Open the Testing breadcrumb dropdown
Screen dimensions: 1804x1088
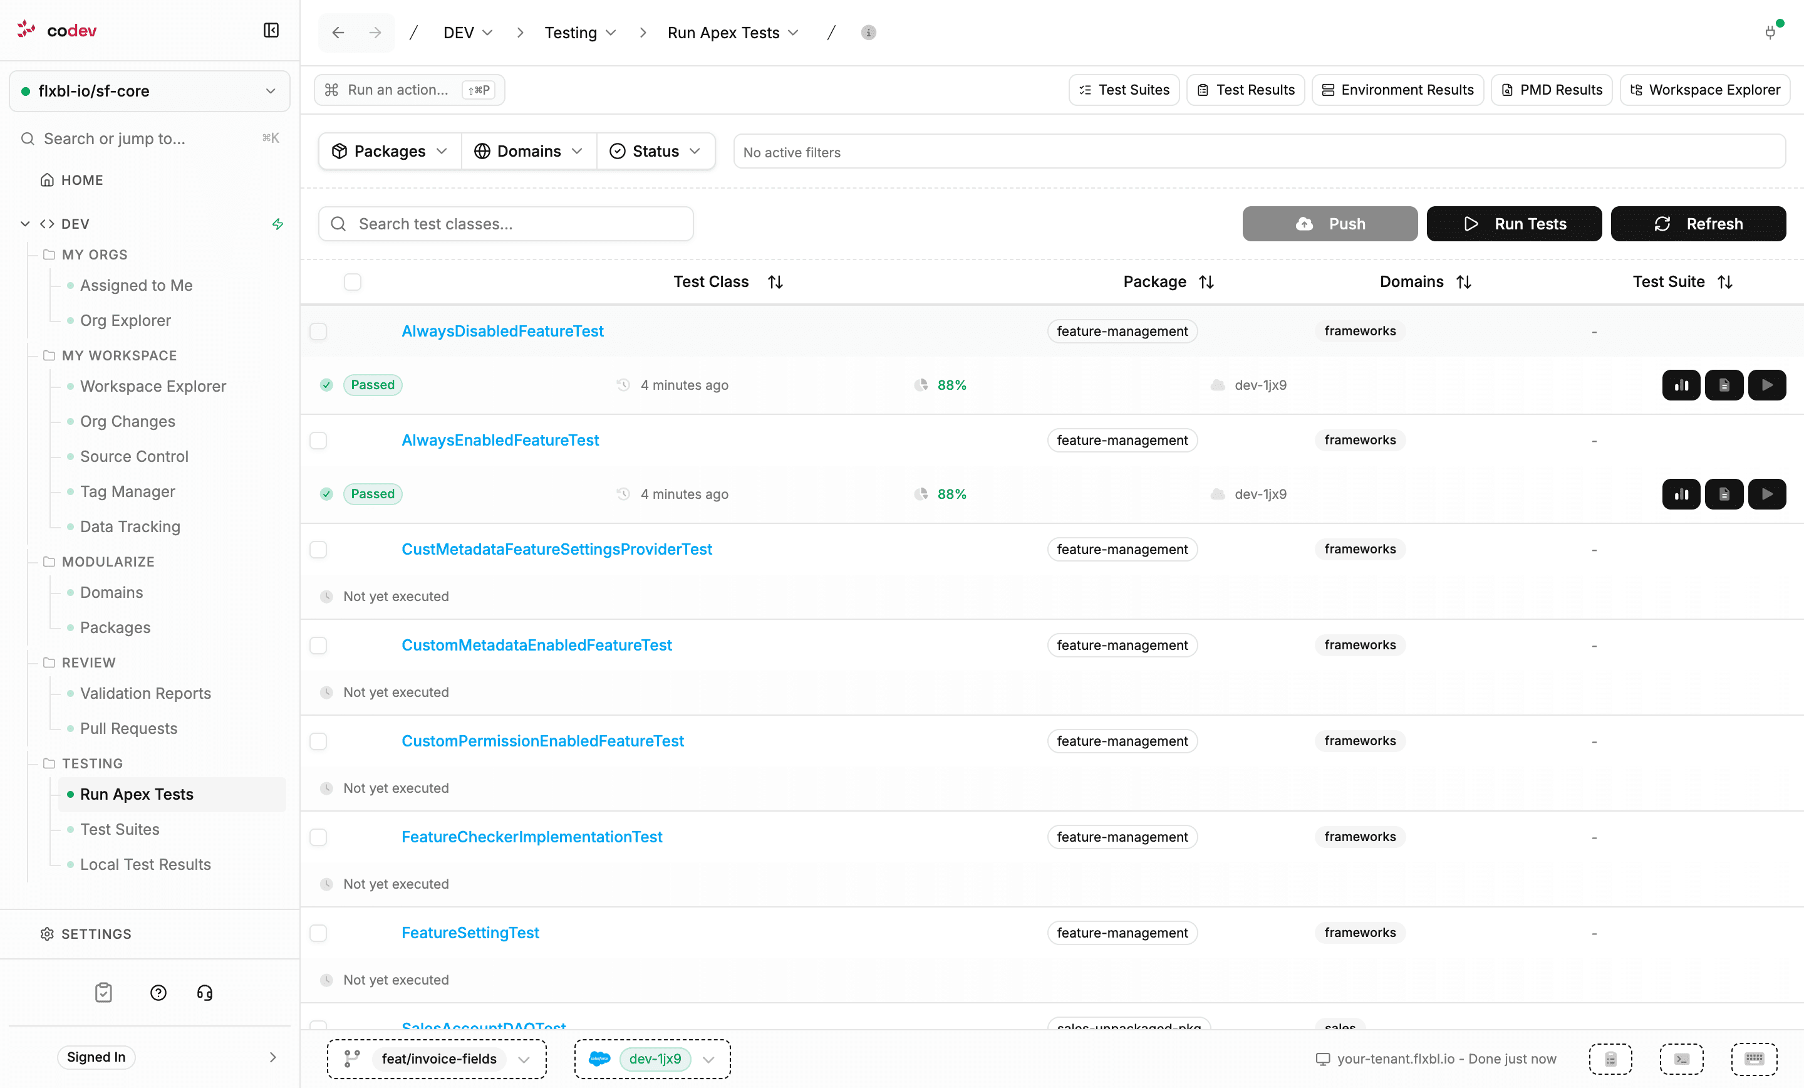tap(580, 32)
